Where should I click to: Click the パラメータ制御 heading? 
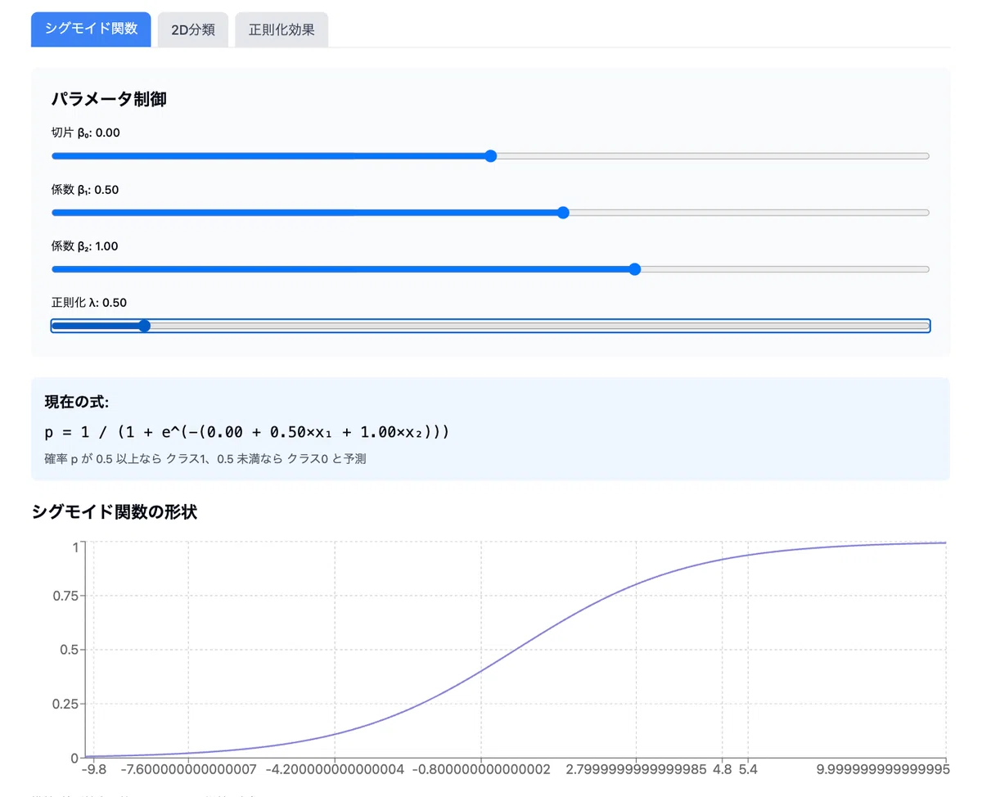(x=109, y=100)
